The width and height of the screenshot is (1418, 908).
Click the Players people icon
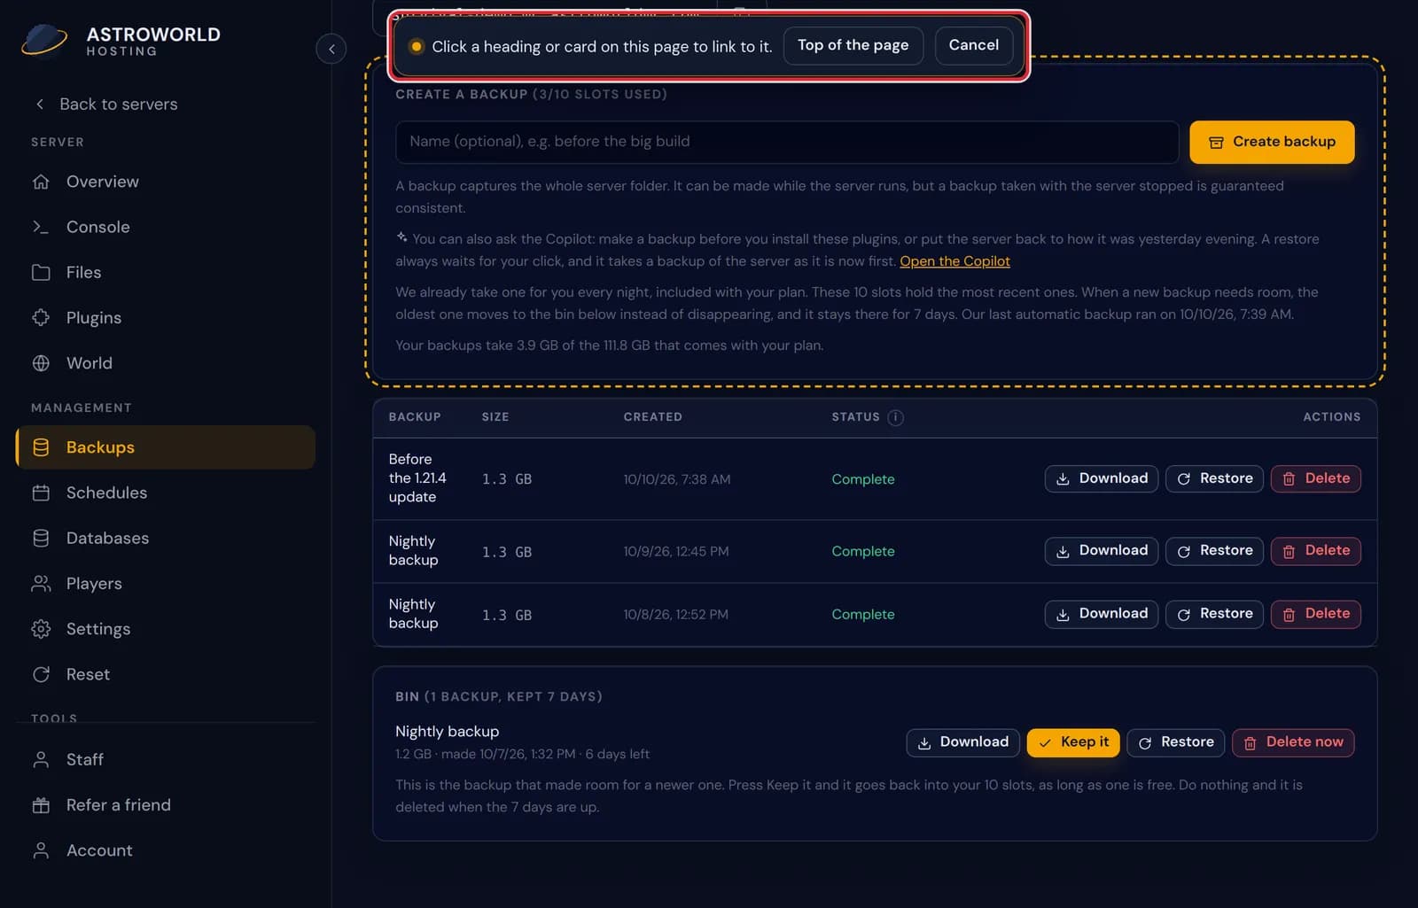coord(41,583)
